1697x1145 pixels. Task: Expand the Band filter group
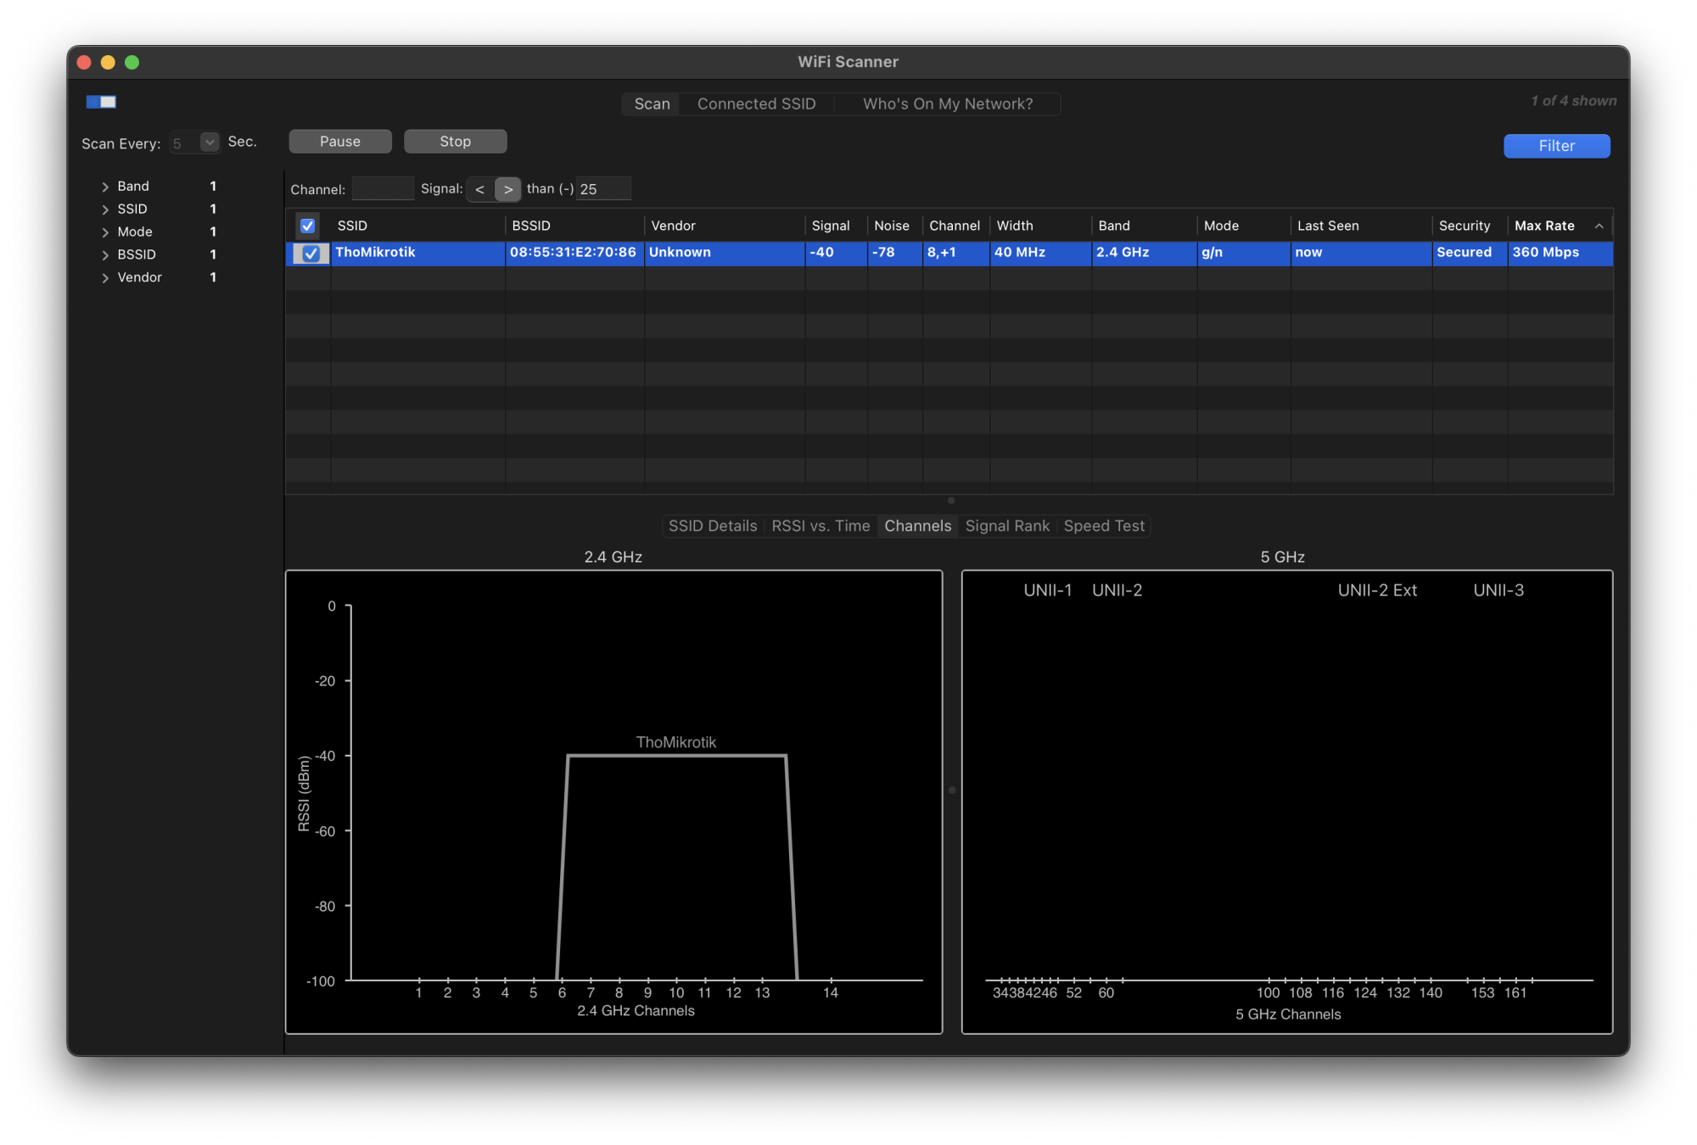pos(105,187)
